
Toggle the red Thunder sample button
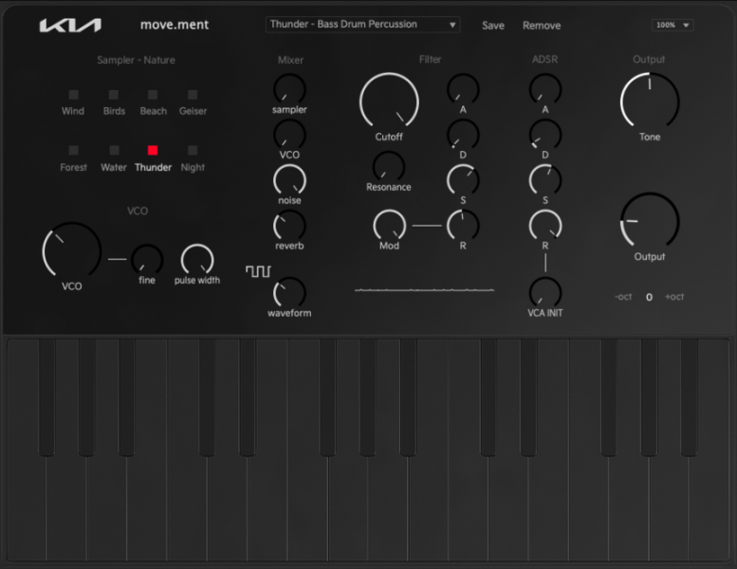point(153,151)
